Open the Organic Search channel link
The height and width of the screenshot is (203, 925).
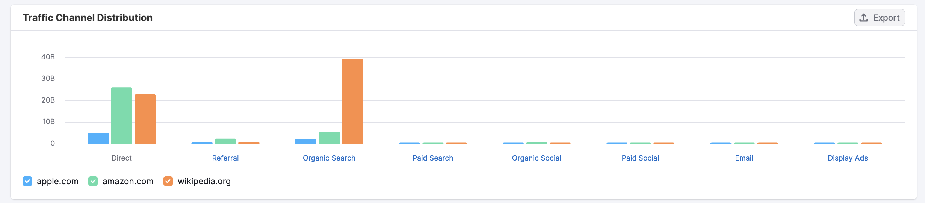pyautogui.click(x=329, y=158)
